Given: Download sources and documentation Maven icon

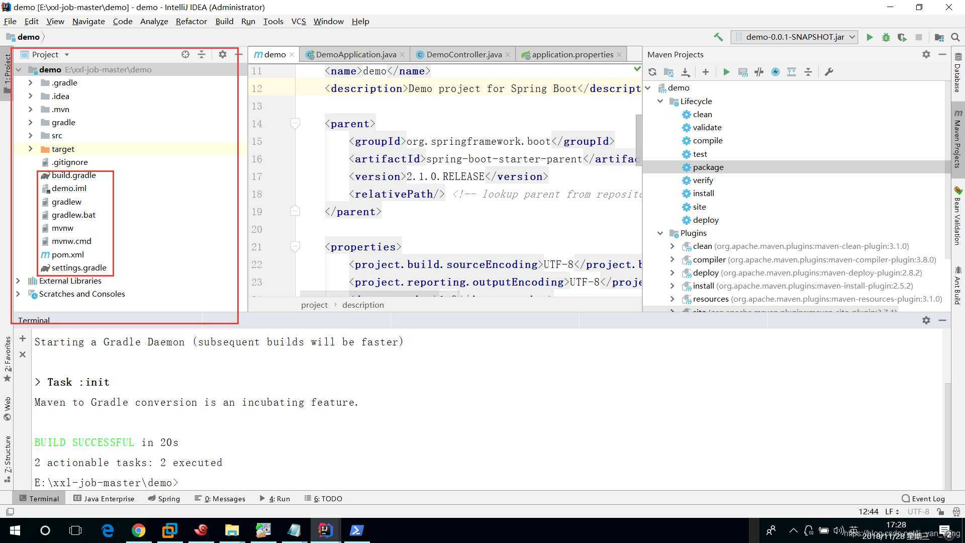Looking at the screenshot, I should coord(686,72).
